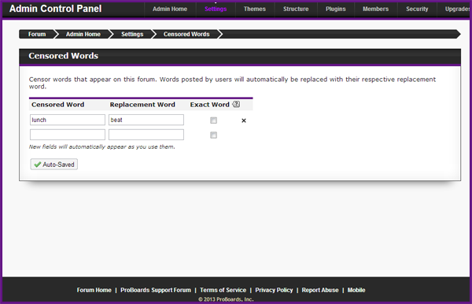472x304 pixels.
Task: Click the Exact Word column header
Action: coord(209,105)
